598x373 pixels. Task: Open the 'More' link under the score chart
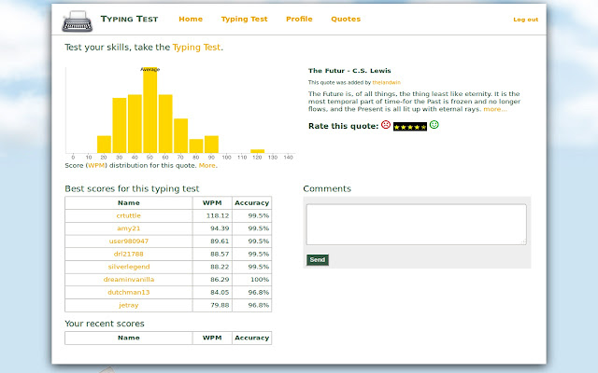pos(206,165)
